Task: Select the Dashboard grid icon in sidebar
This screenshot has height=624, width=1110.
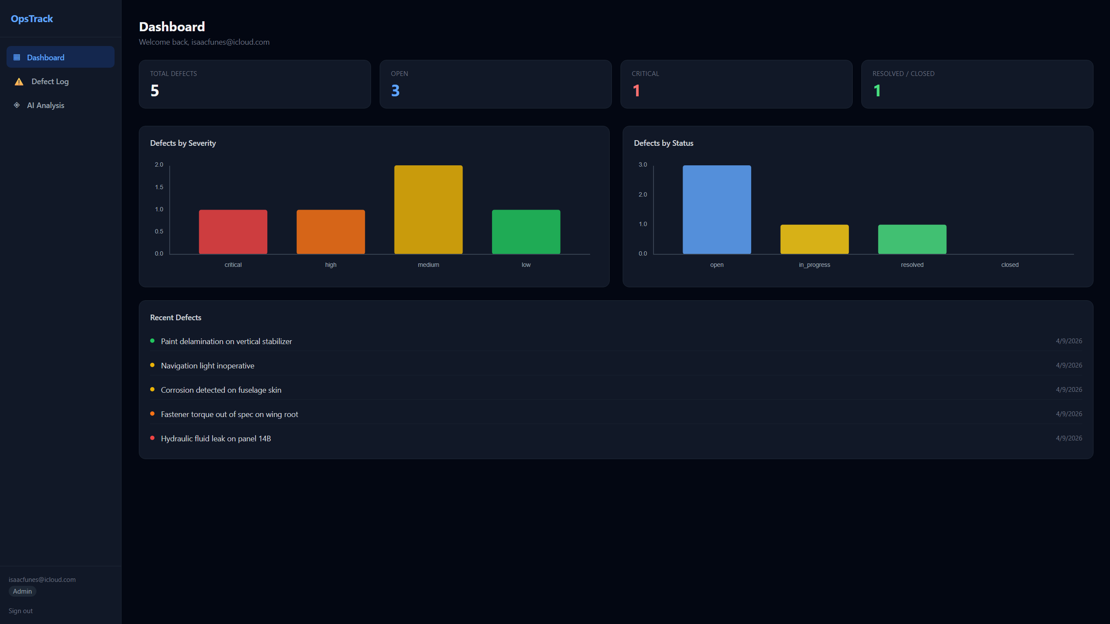Action: (17, 57)
